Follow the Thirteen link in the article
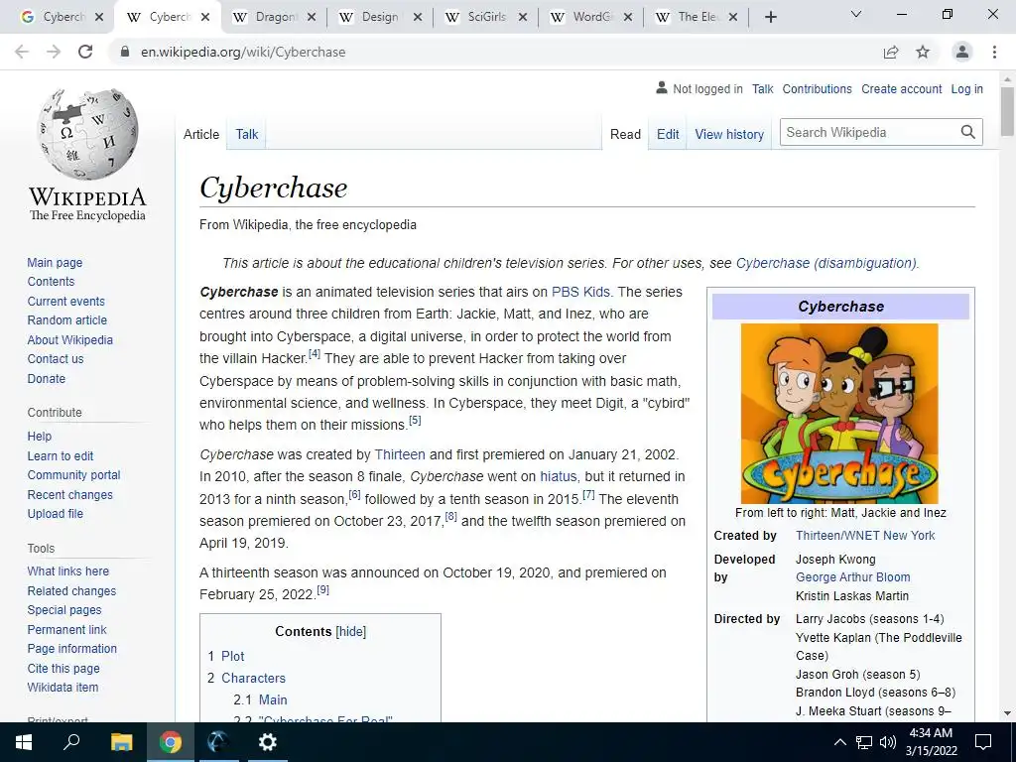1016x762 pixels. point(400,454)
